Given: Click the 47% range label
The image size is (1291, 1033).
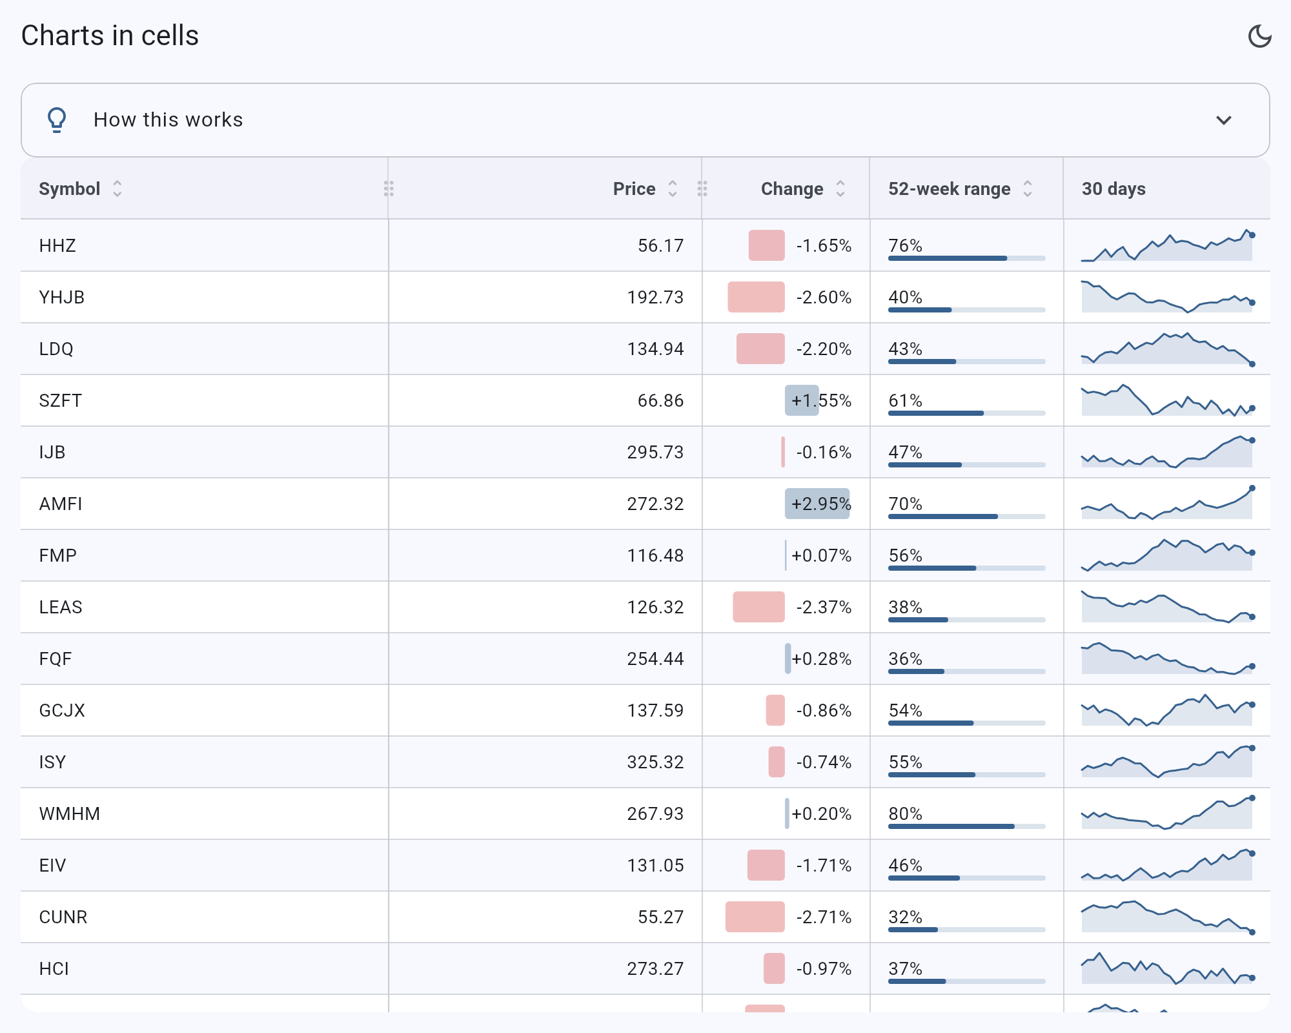Looking at the screenshot, I should click(x=905, y=452).
